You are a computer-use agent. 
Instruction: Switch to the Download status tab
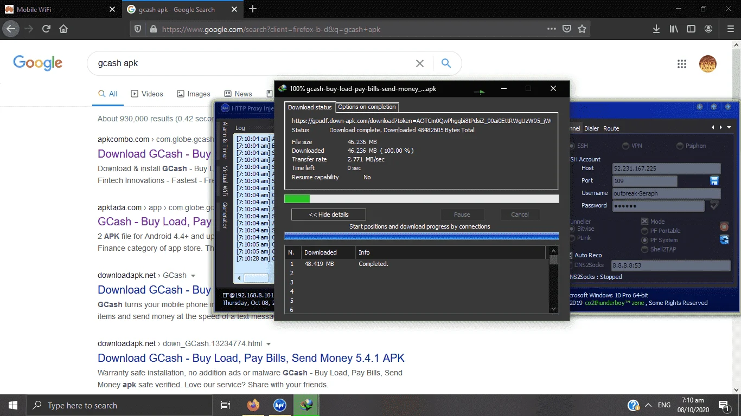[310, 107]
